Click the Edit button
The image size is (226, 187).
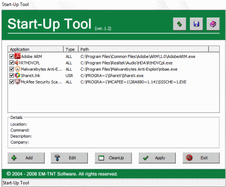coord(69,158)
